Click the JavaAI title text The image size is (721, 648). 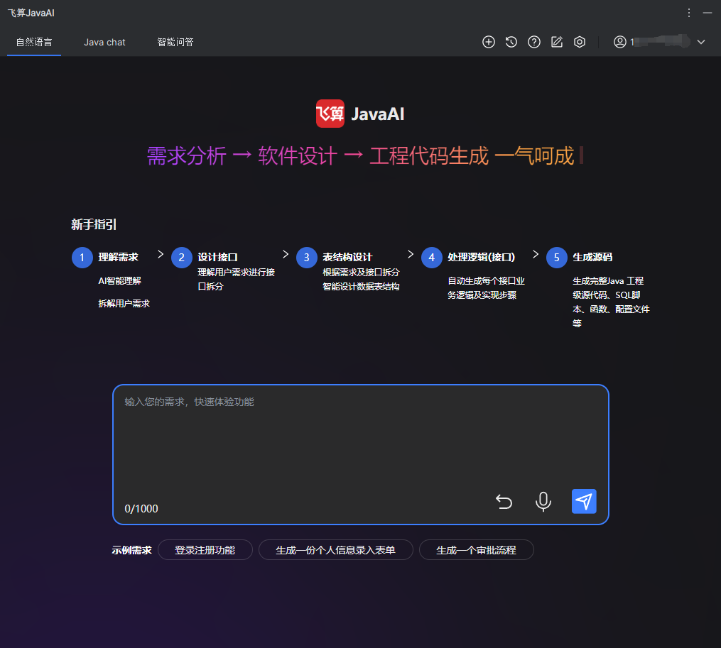(377, 114)
